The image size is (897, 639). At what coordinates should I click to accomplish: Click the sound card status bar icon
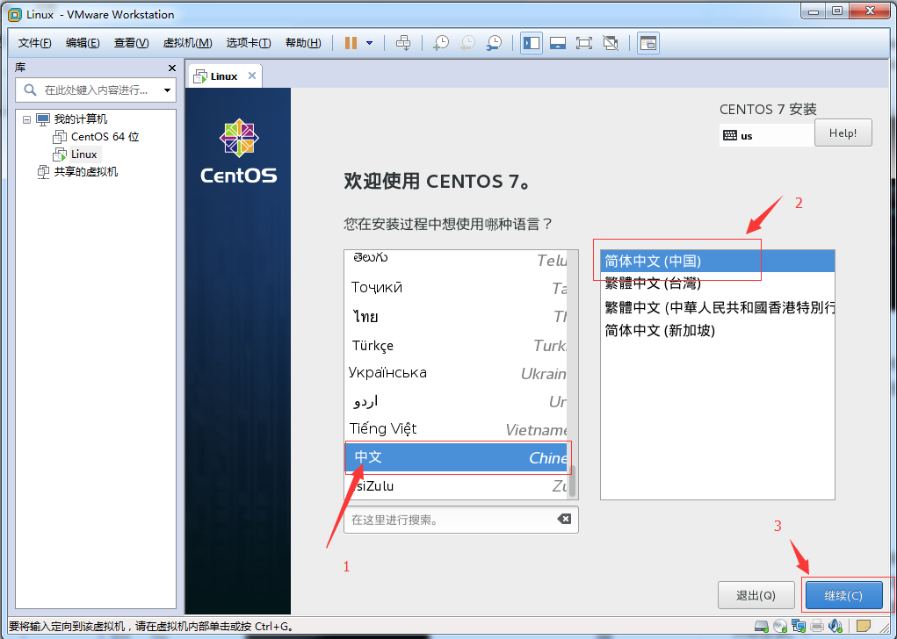(x=836, y=627)
